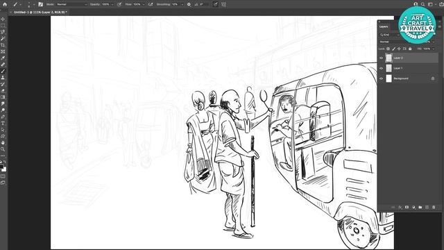The image size is (444, 250).
Task: Toggle lock position
Action: coord(399,49)
